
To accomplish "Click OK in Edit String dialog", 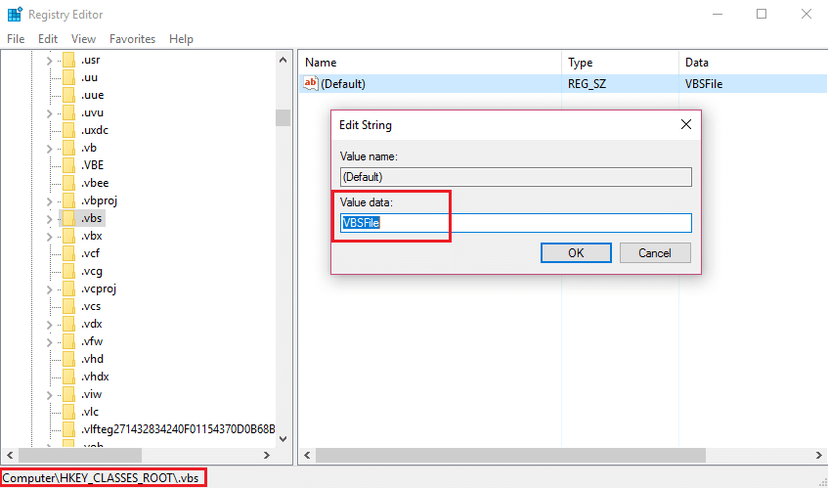I will (576, 253).
